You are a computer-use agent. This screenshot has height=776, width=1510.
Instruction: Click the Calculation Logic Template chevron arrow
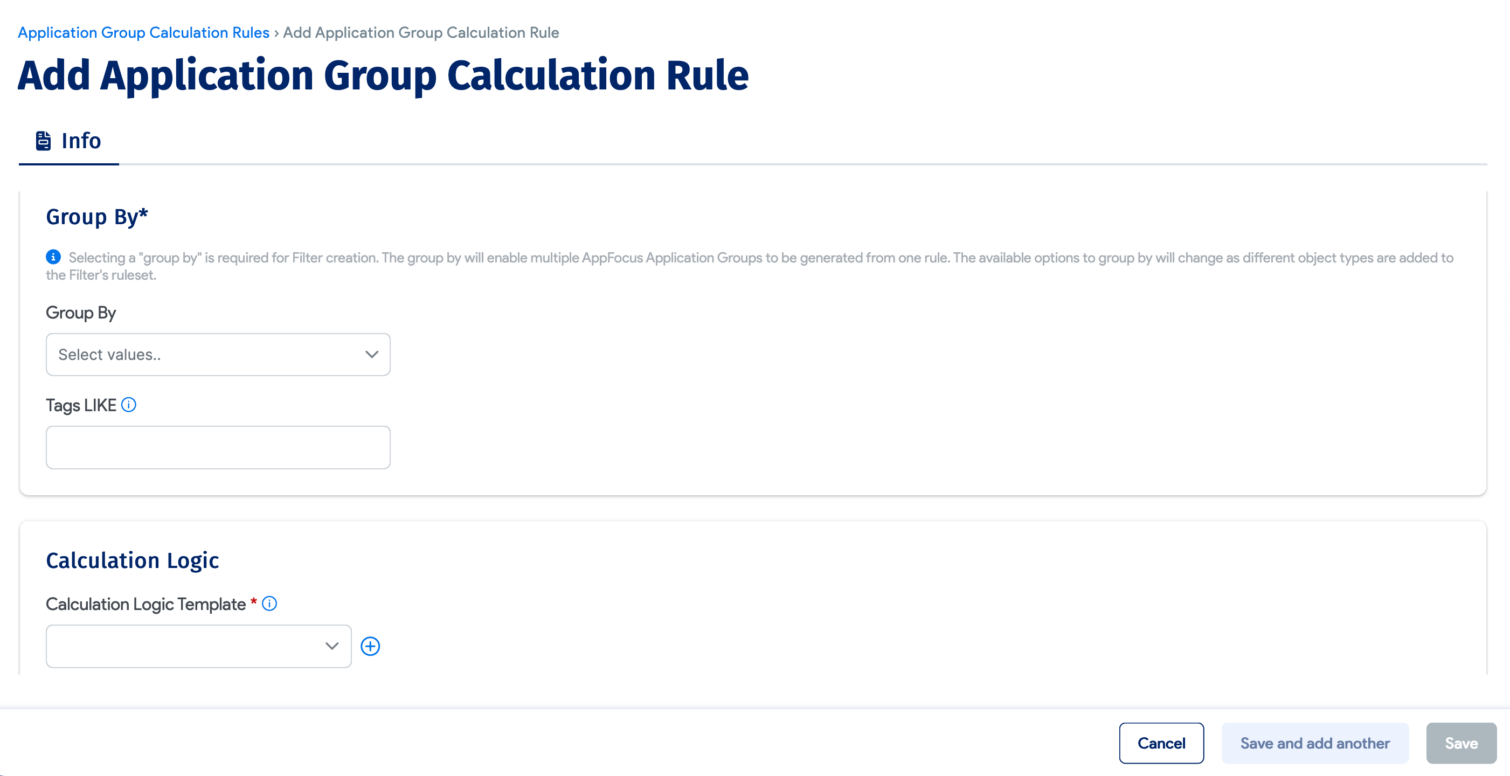(x=332, y=646)
